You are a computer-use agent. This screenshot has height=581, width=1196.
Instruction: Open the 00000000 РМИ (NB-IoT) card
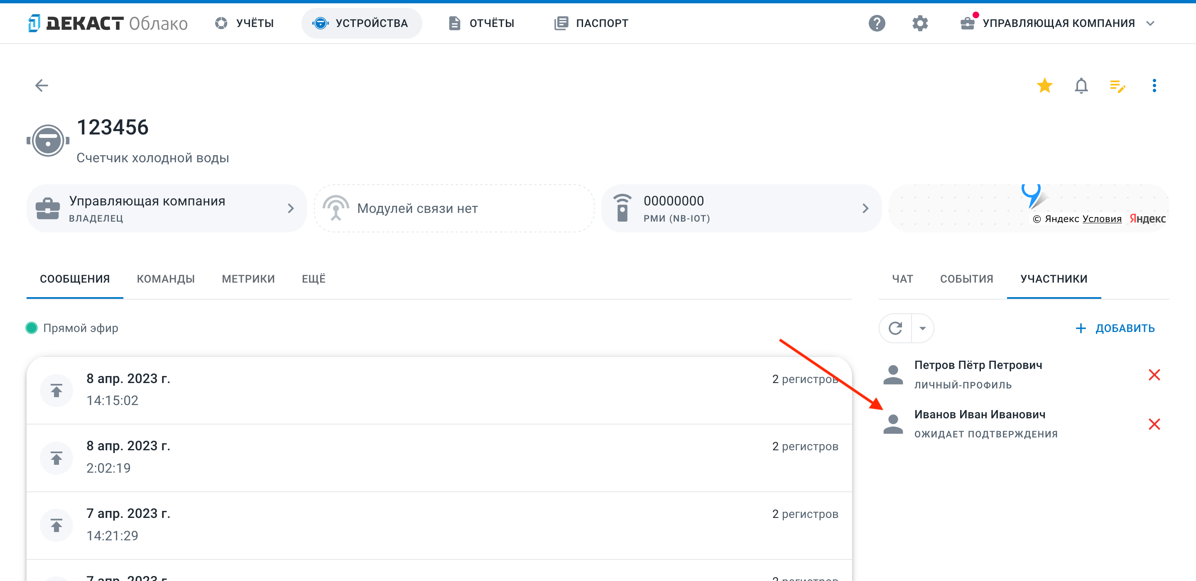click(x=741, y=208)
